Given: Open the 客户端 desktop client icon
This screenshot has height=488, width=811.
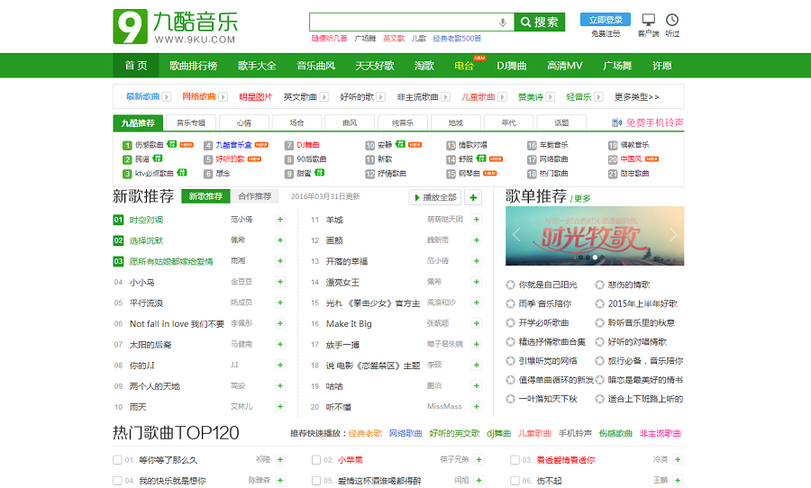Looking at the screenshot, I should click(x=649, y=21).
